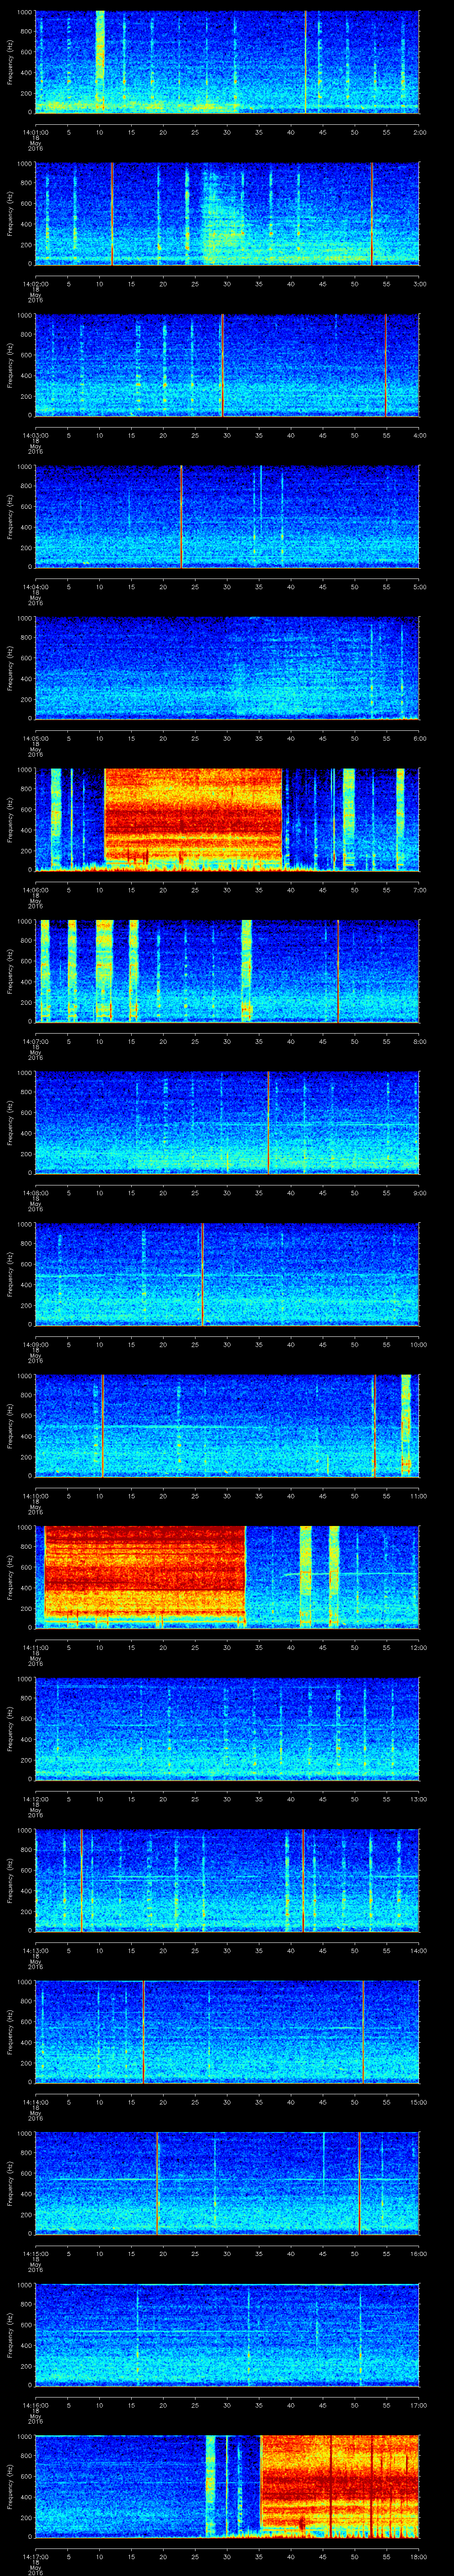Select the 14:02:00 start time label

(x=35, y=284)
